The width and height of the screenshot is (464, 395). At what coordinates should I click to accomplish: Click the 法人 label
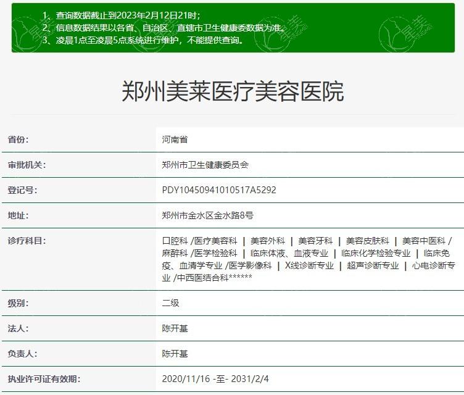tap(18, 328)
